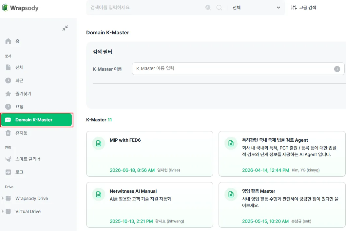Screen dimensions: 346x231
Task: Click the Domain K-Master robot icon
Action: pos(8,120)
